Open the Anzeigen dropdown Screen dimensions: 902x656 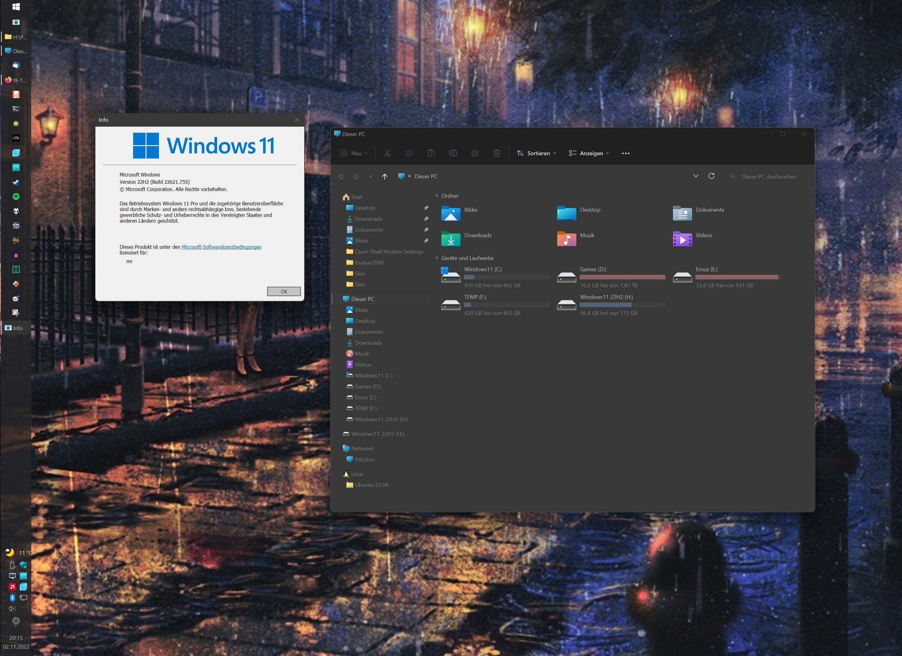pos(589,153)
